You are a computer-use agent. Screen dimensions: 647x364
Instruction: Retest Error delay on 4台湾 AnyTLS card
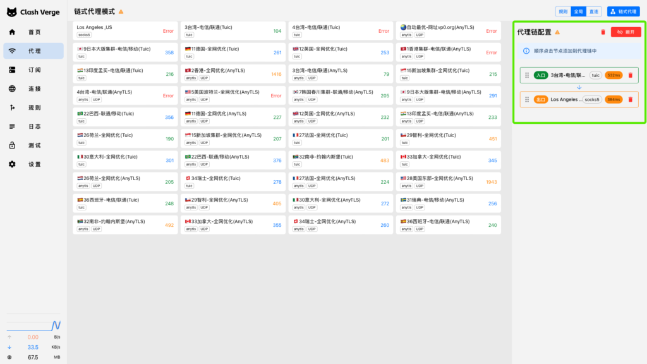pyautogui.click(x=168, y=96)
